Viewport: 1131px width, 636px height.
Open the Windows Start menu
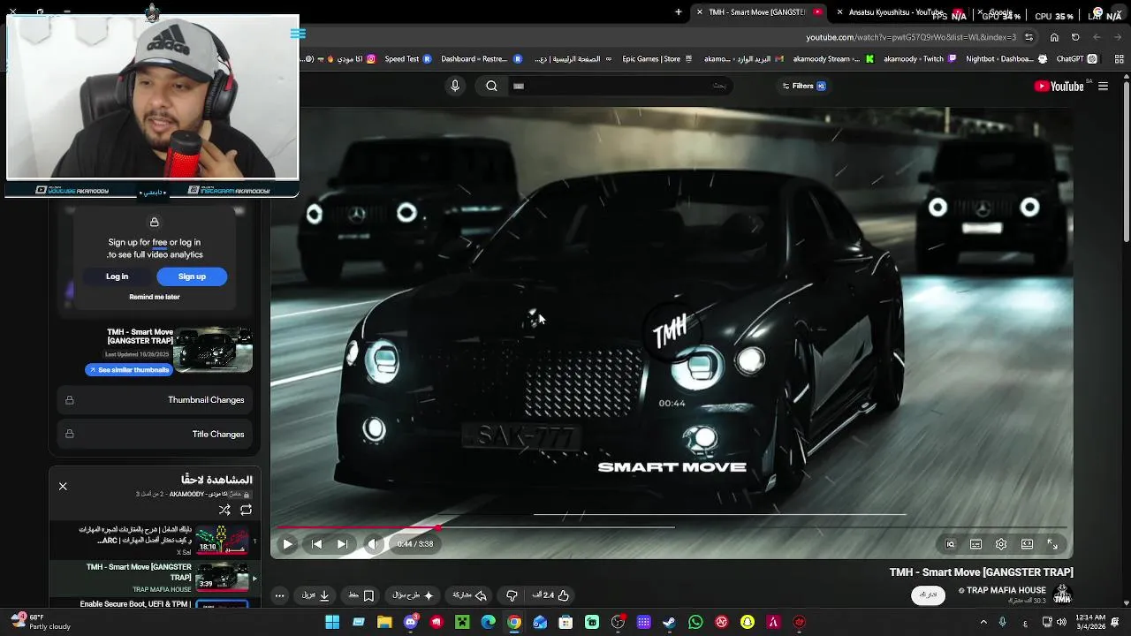click(332, 622)
